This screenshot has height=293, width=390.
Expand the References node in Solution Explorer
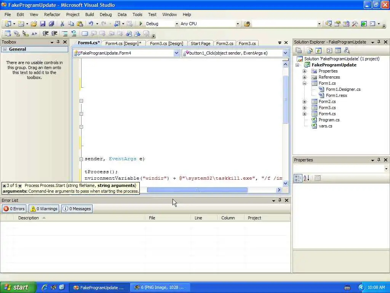304,77
